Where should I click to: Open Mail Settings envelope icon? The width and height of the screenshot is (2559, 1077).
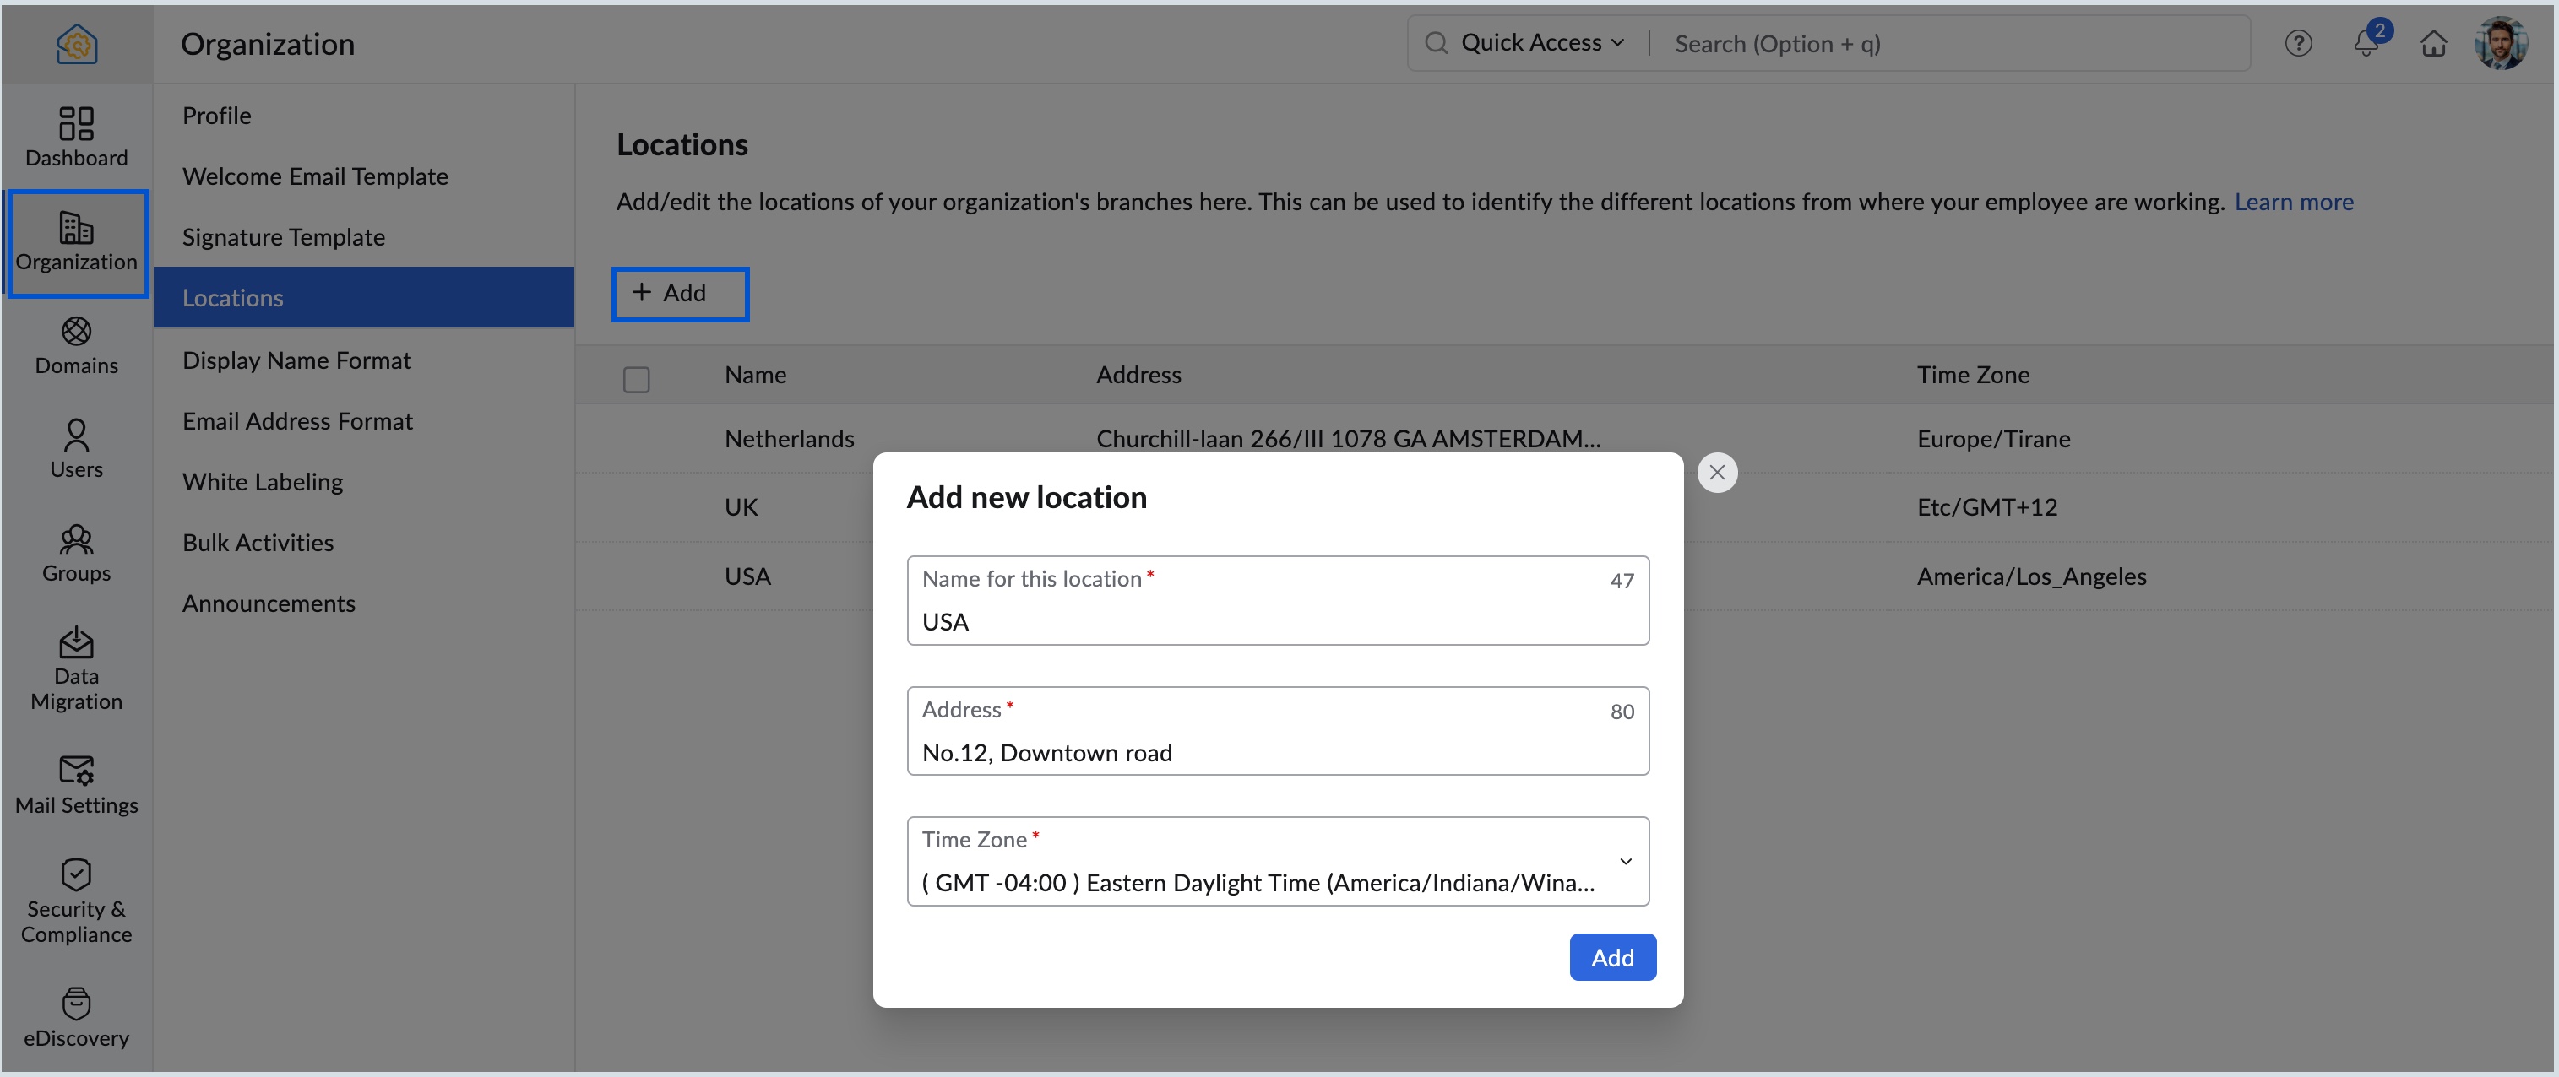(x=75, y=771)
